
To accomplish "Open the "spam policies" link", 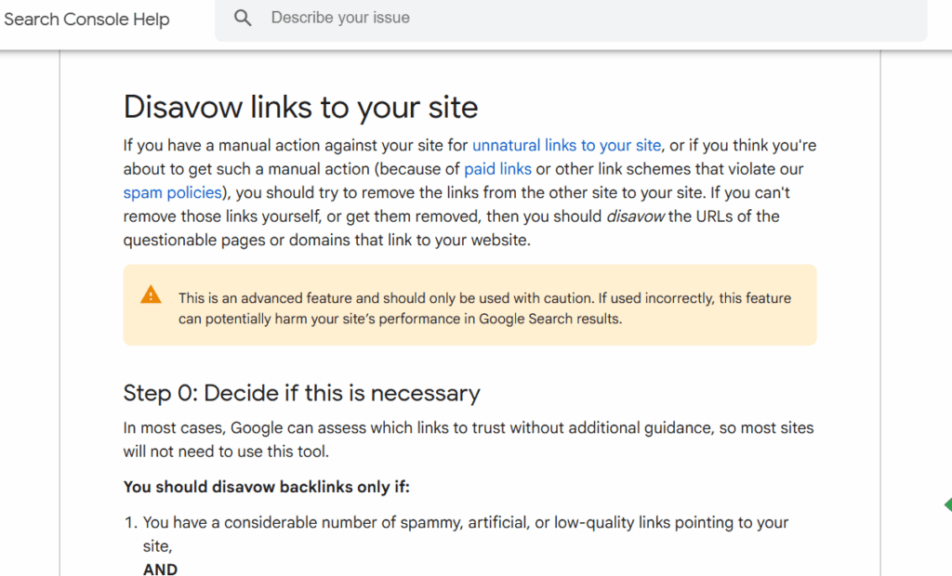I will (172, 193).
